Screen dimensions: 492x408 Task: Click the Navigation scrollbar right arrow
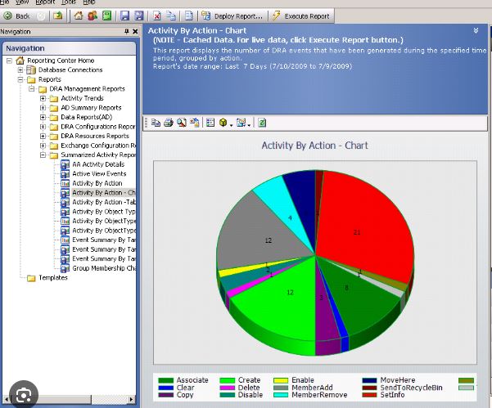[x=131, y=400]
